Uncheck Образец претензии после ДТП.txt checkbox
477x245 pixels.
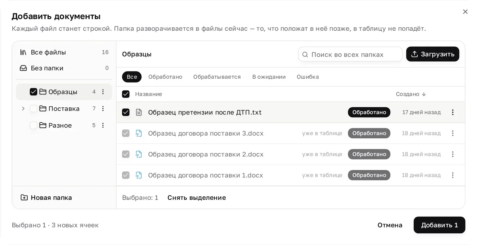[126, 112]
